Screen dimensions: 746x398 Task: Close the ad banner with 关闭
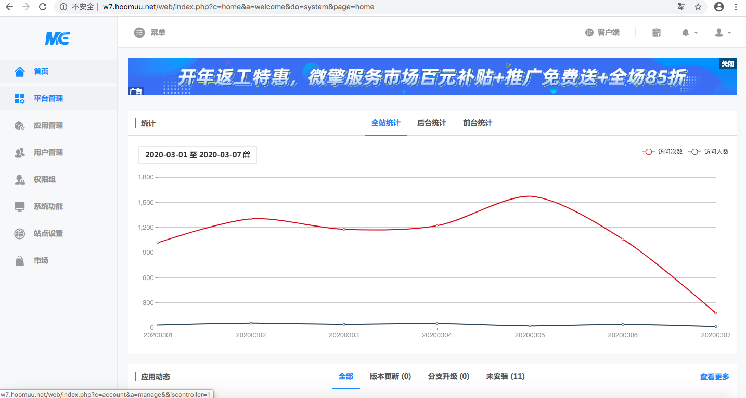coord(728,63)
